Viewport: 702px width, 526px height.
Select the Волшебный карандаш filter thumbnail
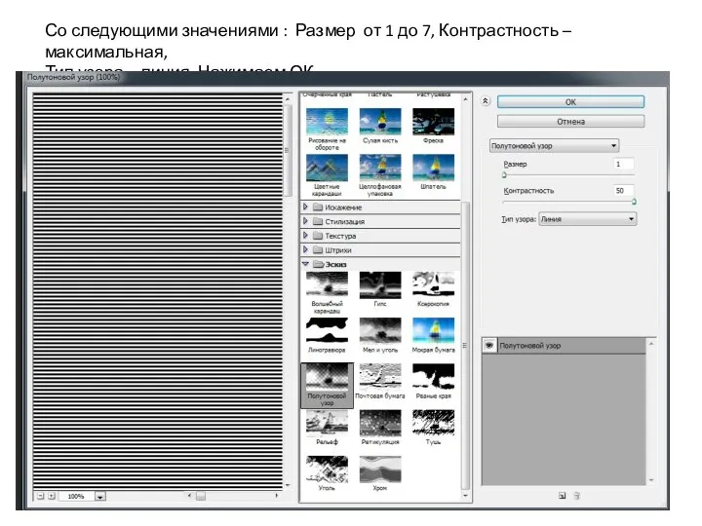click(327, 284)
